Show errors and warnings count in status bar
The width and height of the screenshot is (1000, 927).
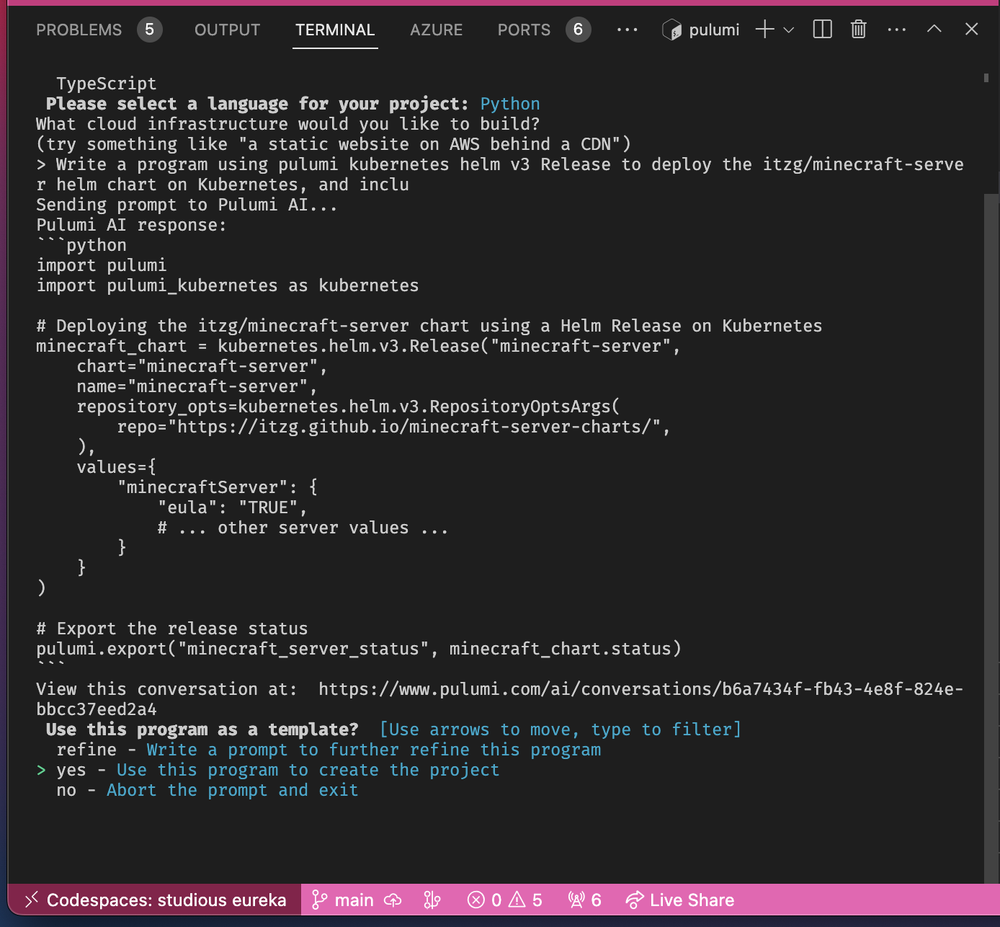505,900
